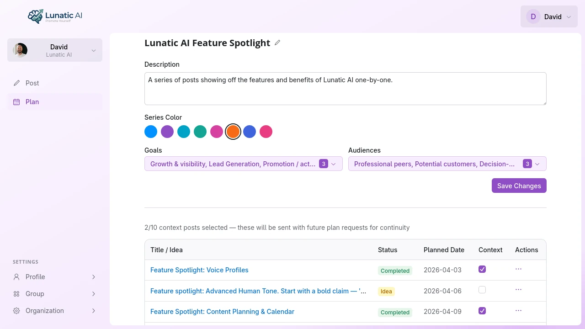Pick the teal green series color

point(200,132)
